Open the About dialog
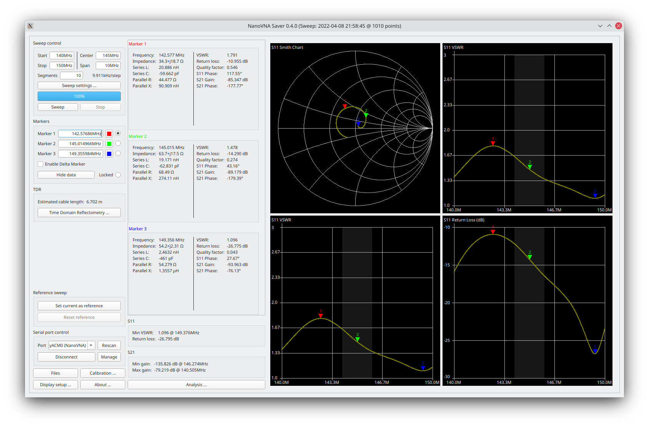Viewport: 649px width, 427px height. (x=103, y=385)
